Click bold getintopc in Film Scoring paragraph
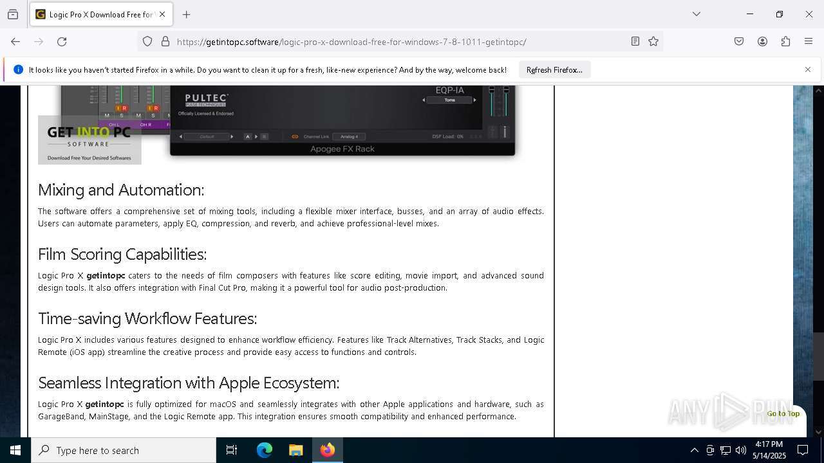The height and width of the screenshot is (463, 824). click(106, 276)
